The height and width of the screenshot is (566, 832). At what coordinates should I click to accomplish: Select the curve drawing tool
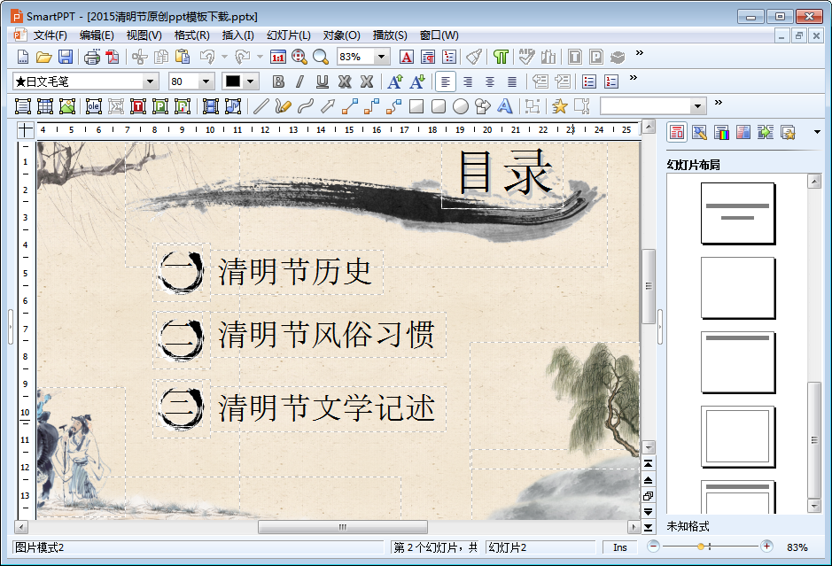click(x=305, y=106)
